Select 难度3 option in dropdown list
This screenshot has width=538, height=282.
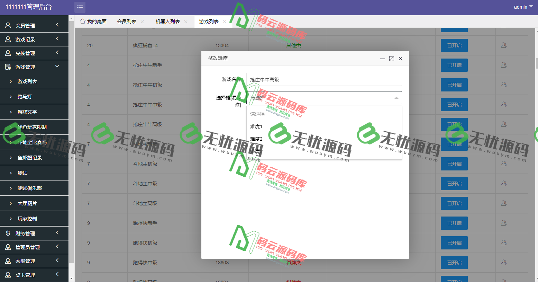click(x=256, y=151)
